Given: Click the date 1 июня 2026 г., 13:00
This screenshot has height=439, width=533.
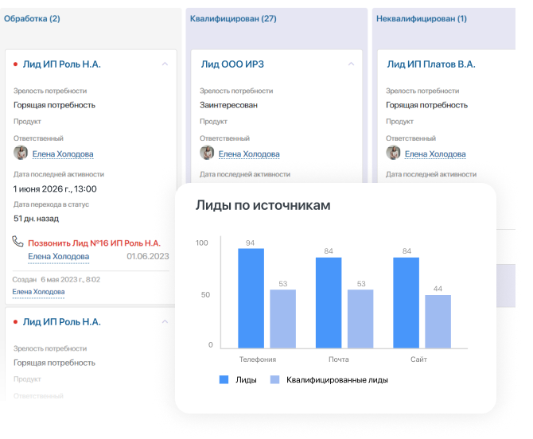Looking at the screenshot, I should pyautogui.click(x=55, y=189).
